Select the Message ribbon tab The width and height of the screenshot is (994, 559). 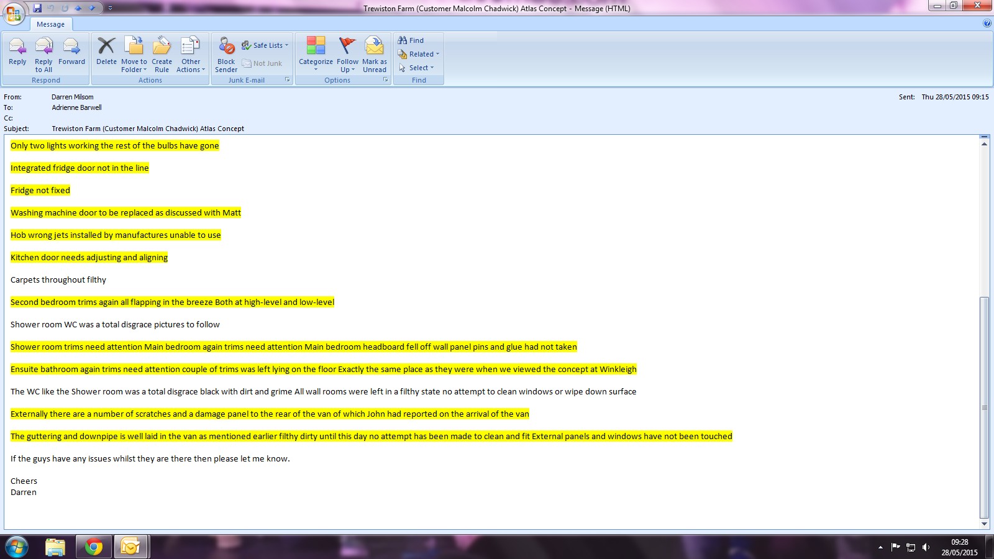50,24
